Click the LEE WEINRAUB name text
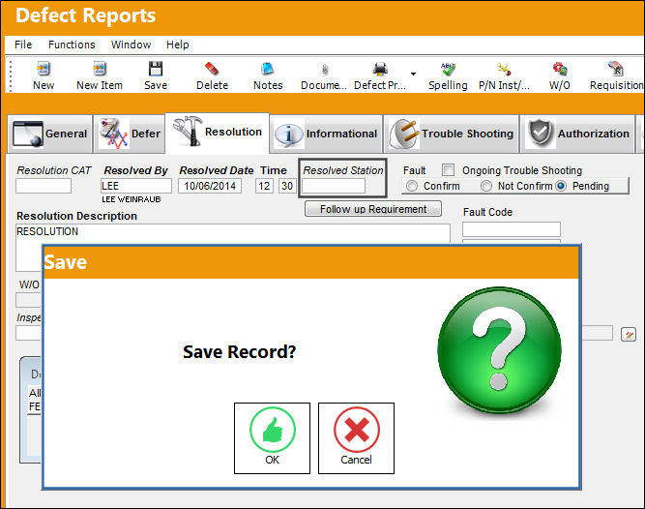 click(x=132, y=199)
